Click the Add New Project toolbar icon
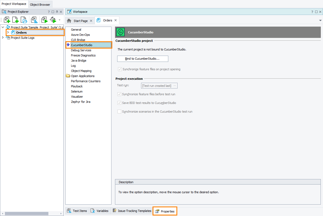Screen dimensions: 323x216 [x=7, y=20]
